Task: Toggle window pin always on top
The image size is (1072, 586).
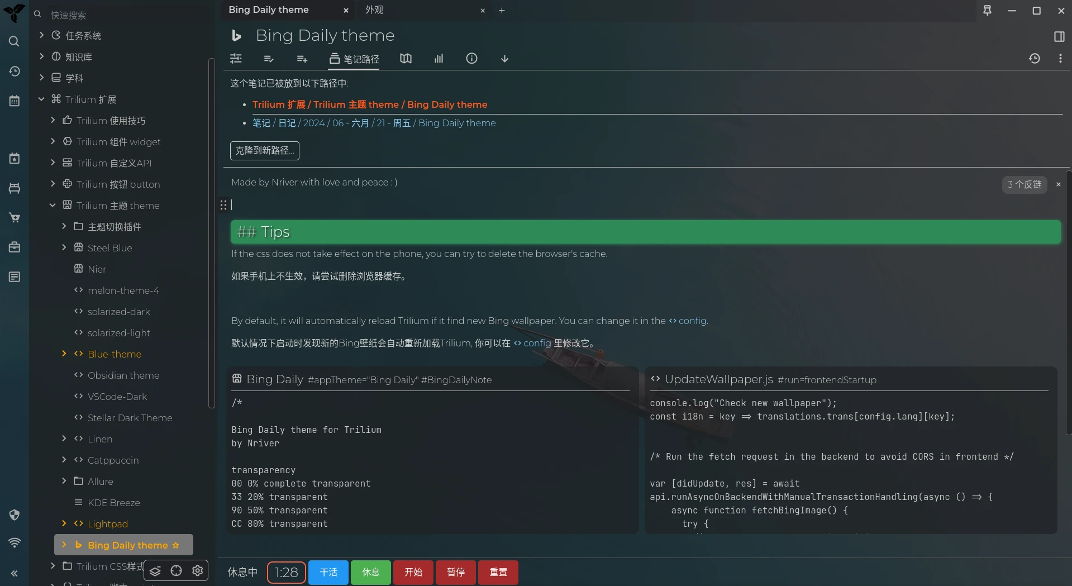Action: coord(987,10)
